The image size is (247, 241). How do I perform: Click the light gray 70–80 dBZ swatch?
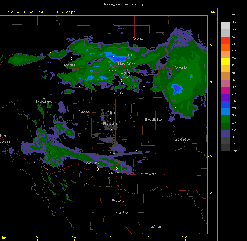pos(225,26)
